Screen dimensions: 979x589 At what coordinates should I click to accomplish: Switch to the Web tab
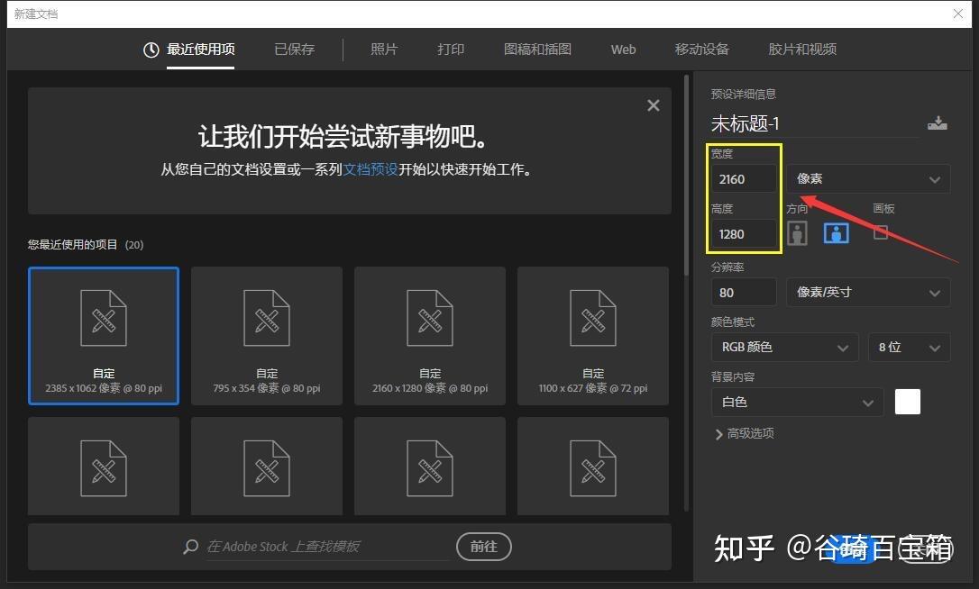tap(623, 50)
